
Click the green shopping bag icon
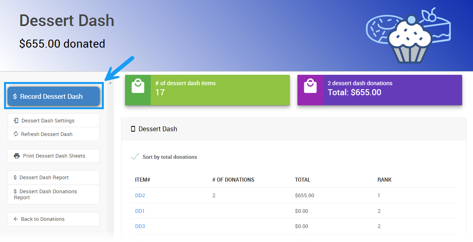pyautogui.click(x=138, y=86)
